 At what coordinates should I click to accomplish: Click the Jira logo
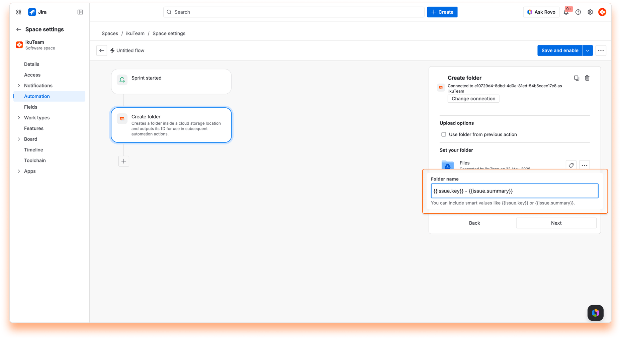tap(32, 12)
